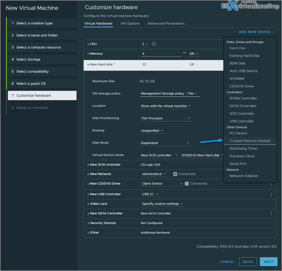This screenshot has width=282, height=271.
Task: Open the VM storage policy dropdown
Action: click(x=169, y=93)
